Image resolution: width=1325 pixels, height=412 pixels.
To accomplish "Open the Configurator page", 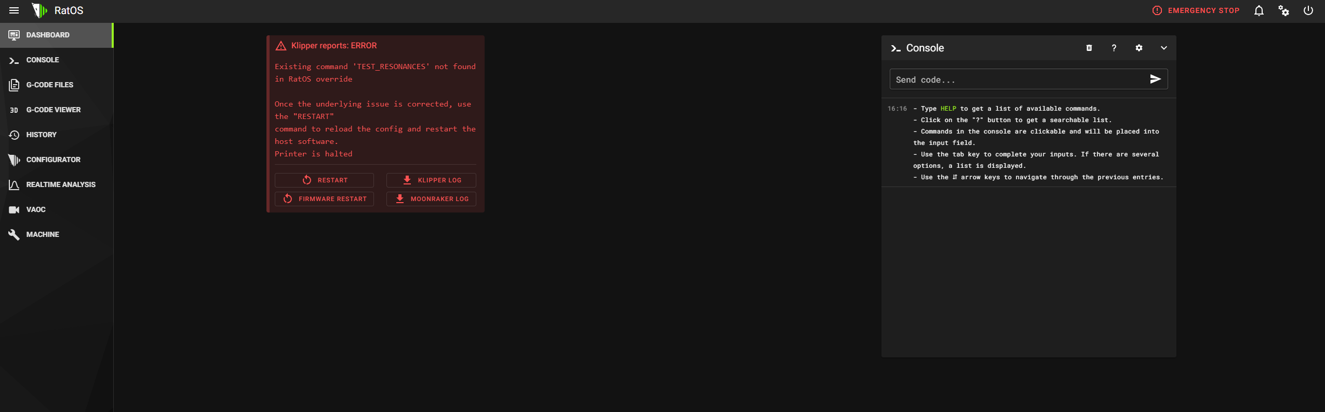I will click(x=57, y=160).
